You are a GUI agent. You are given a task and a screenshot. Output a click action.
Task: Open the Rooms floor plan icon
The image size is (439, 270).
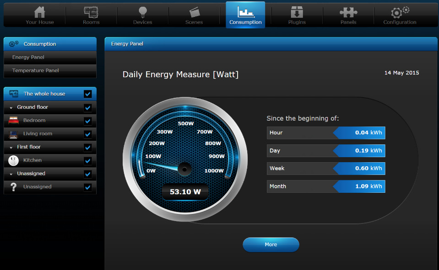(x=91, y=12)
